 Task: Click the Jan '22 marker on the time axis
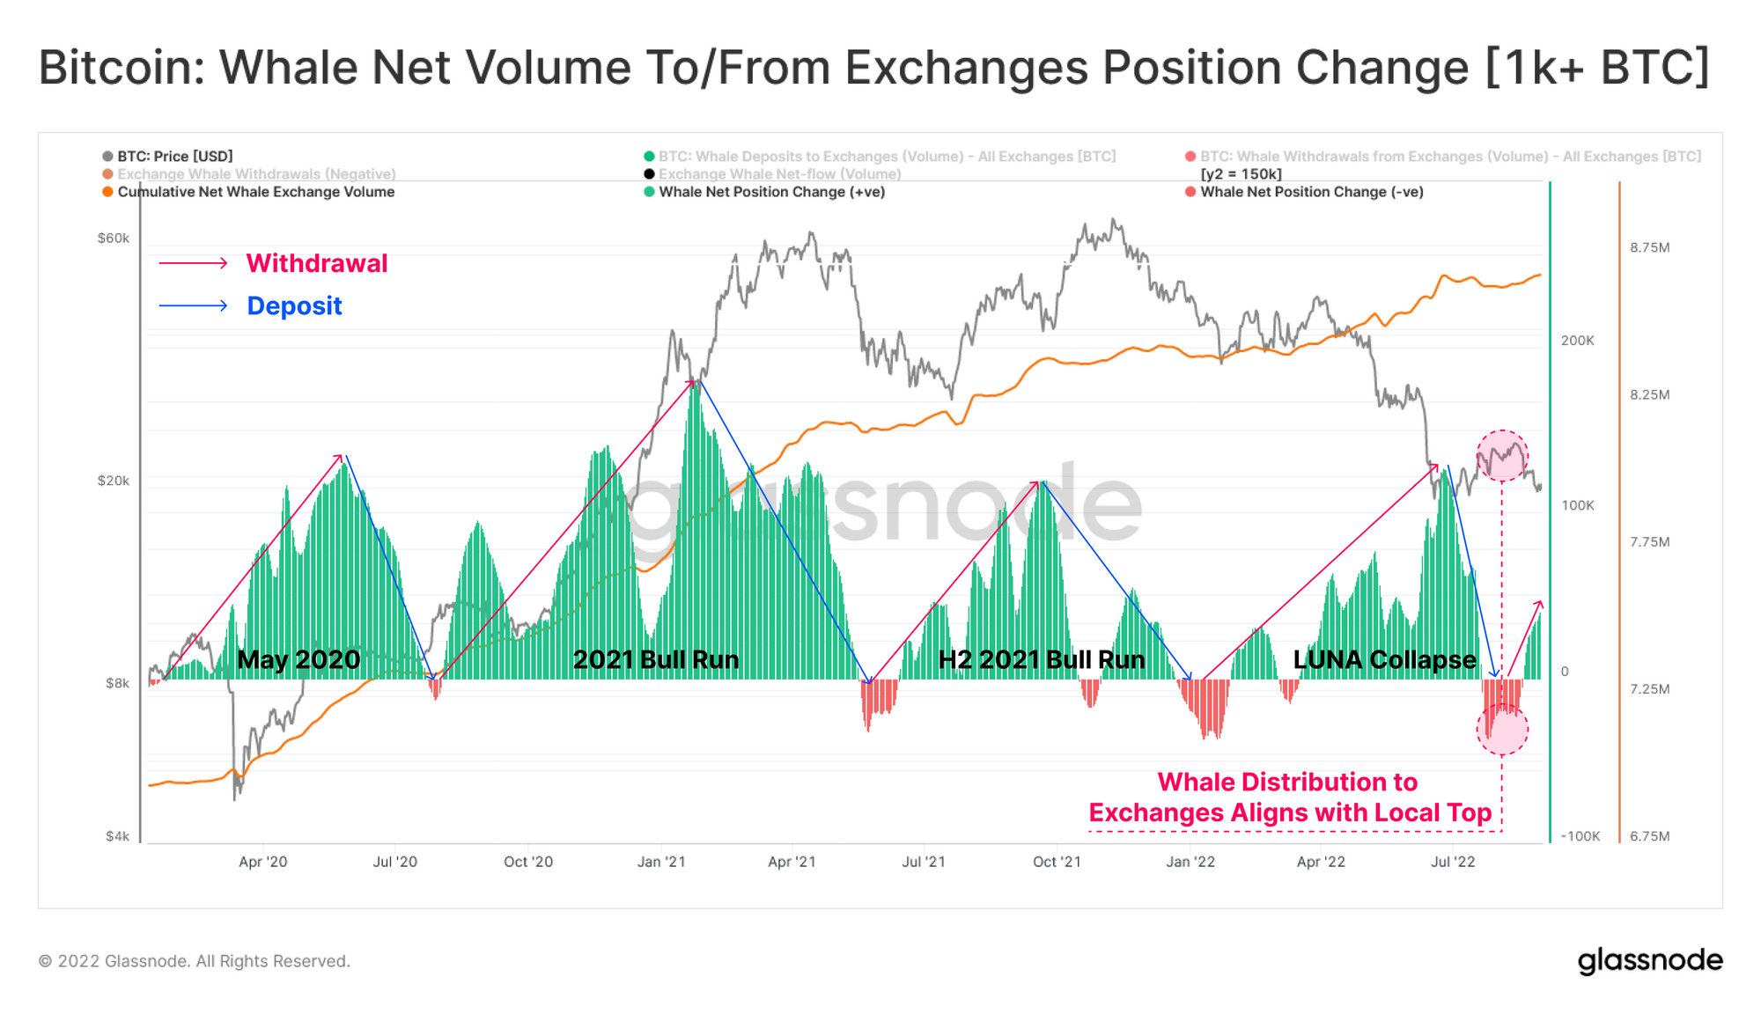1190,862
